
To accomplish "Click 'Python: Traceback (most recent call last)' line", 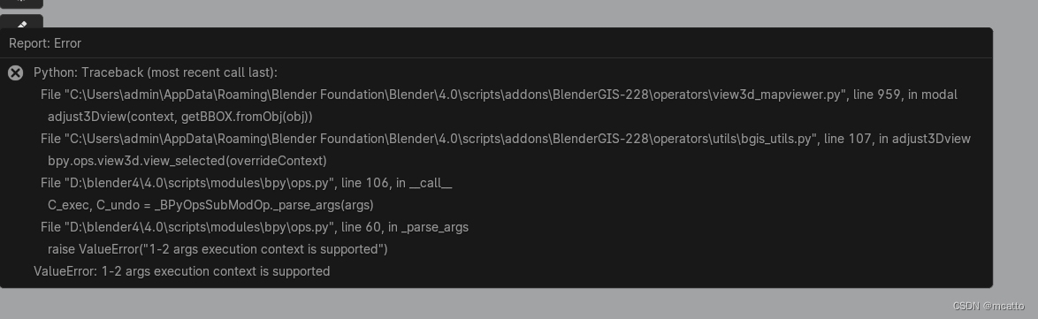I will click(x=156, y=72).
